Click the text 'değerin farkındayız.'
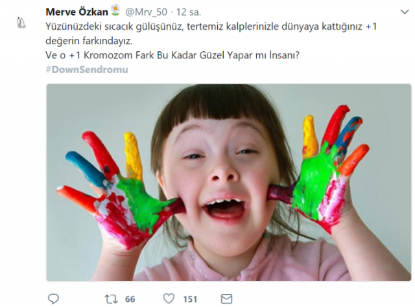 89,41
